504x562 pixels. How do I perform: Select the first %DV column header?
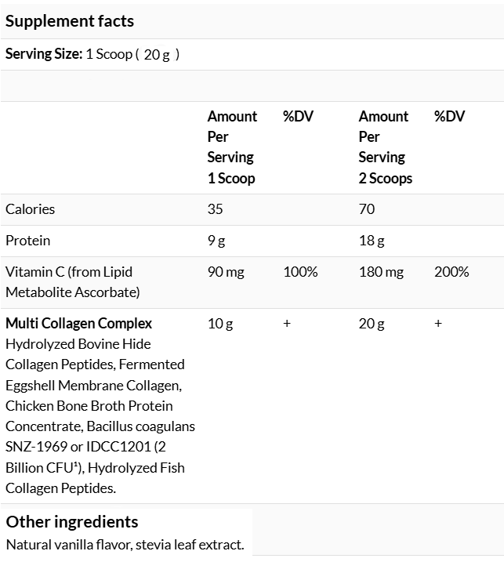click(298, 116)
